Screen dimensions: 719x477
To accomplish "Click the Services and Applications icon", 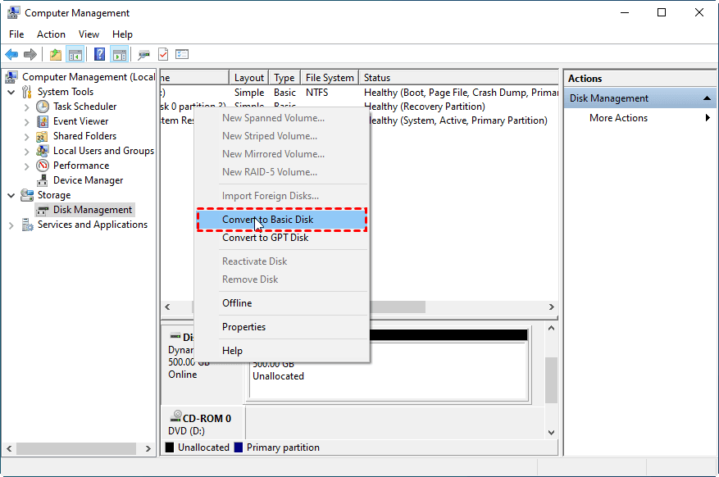I will [x=28, y=225].
